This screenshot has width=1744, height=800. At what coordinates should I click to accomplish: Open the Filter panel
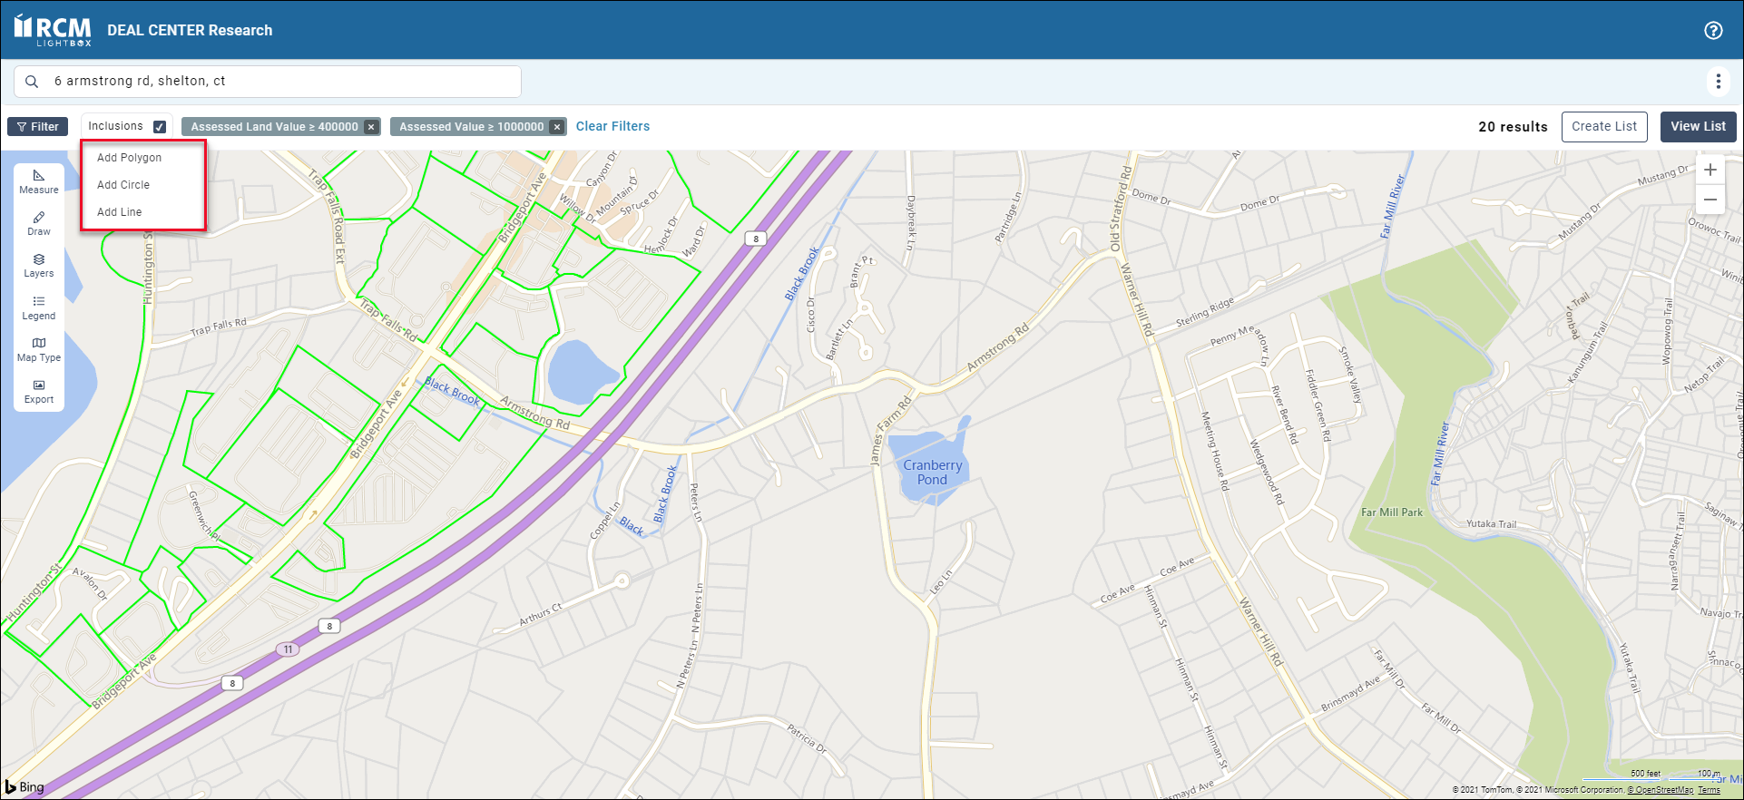(38, 127)
